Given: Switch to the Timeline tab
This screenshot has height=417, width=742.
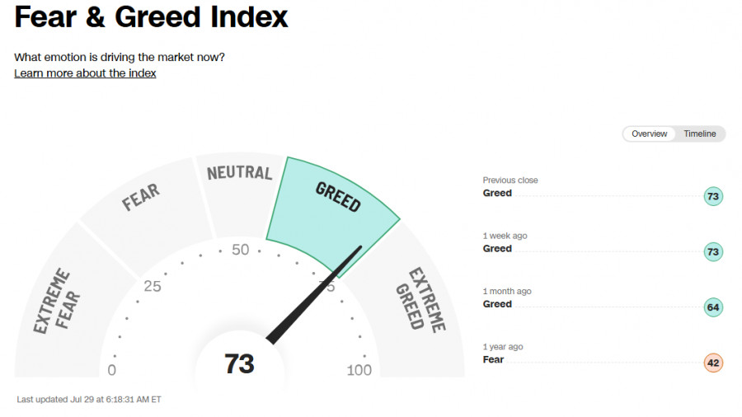Looking at the screenshot, I should tap(699, 134).
